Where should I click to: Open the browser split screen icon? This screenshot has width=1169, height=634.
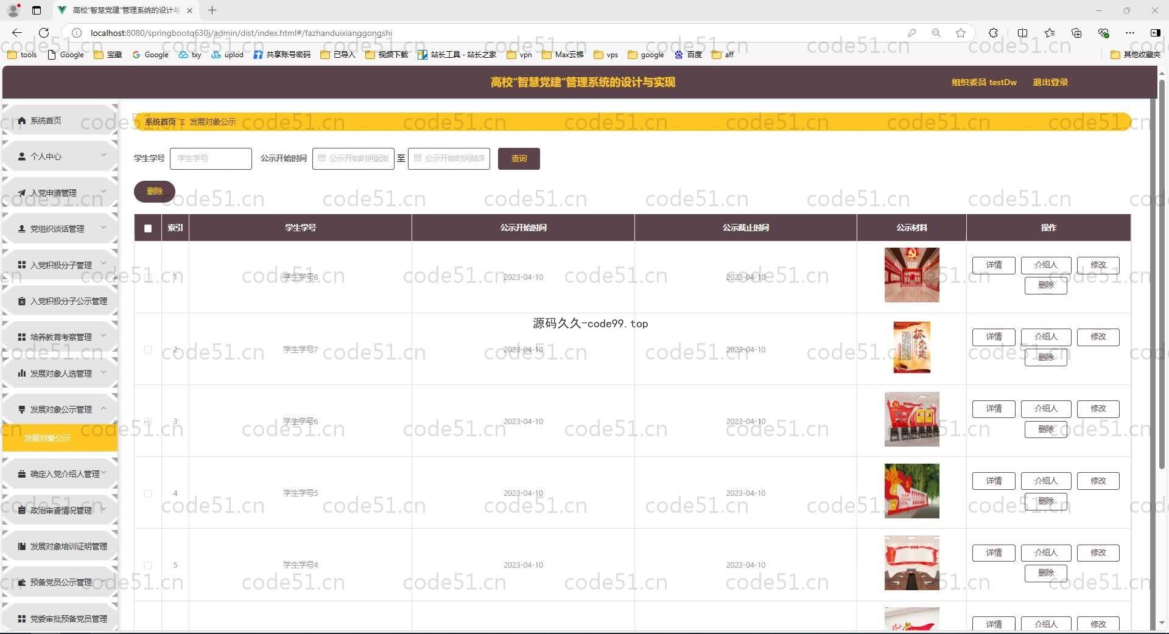coord(1022,33)
